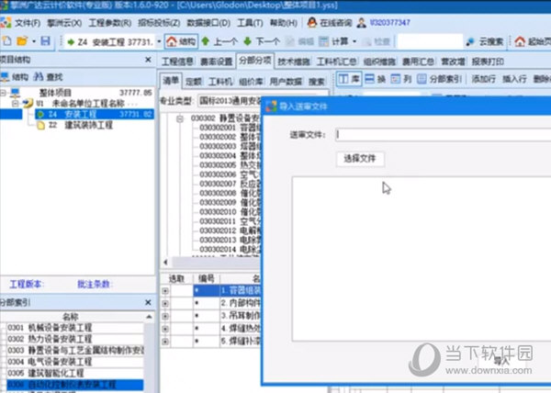Expand row 4. 焊缝热处理 plus box
This screenshot has width=551, height=393.
165,329
